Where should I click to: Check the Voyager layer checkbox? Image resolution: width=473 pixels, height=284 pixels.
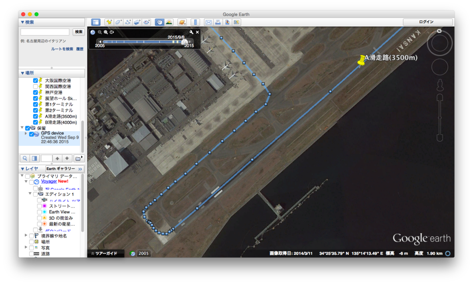(31, 182)
